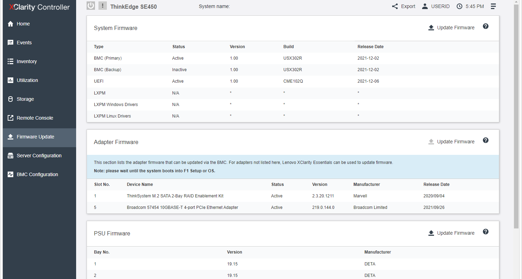
Task: Click Broadcom 57454 10GBASE-T Ethernet Adapter name
Action: (x=183, y=208)
